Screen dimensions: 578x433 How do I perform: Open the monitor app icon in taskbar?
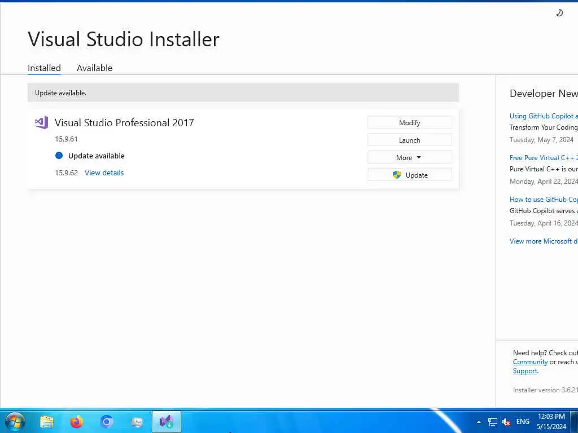(137, 422)
